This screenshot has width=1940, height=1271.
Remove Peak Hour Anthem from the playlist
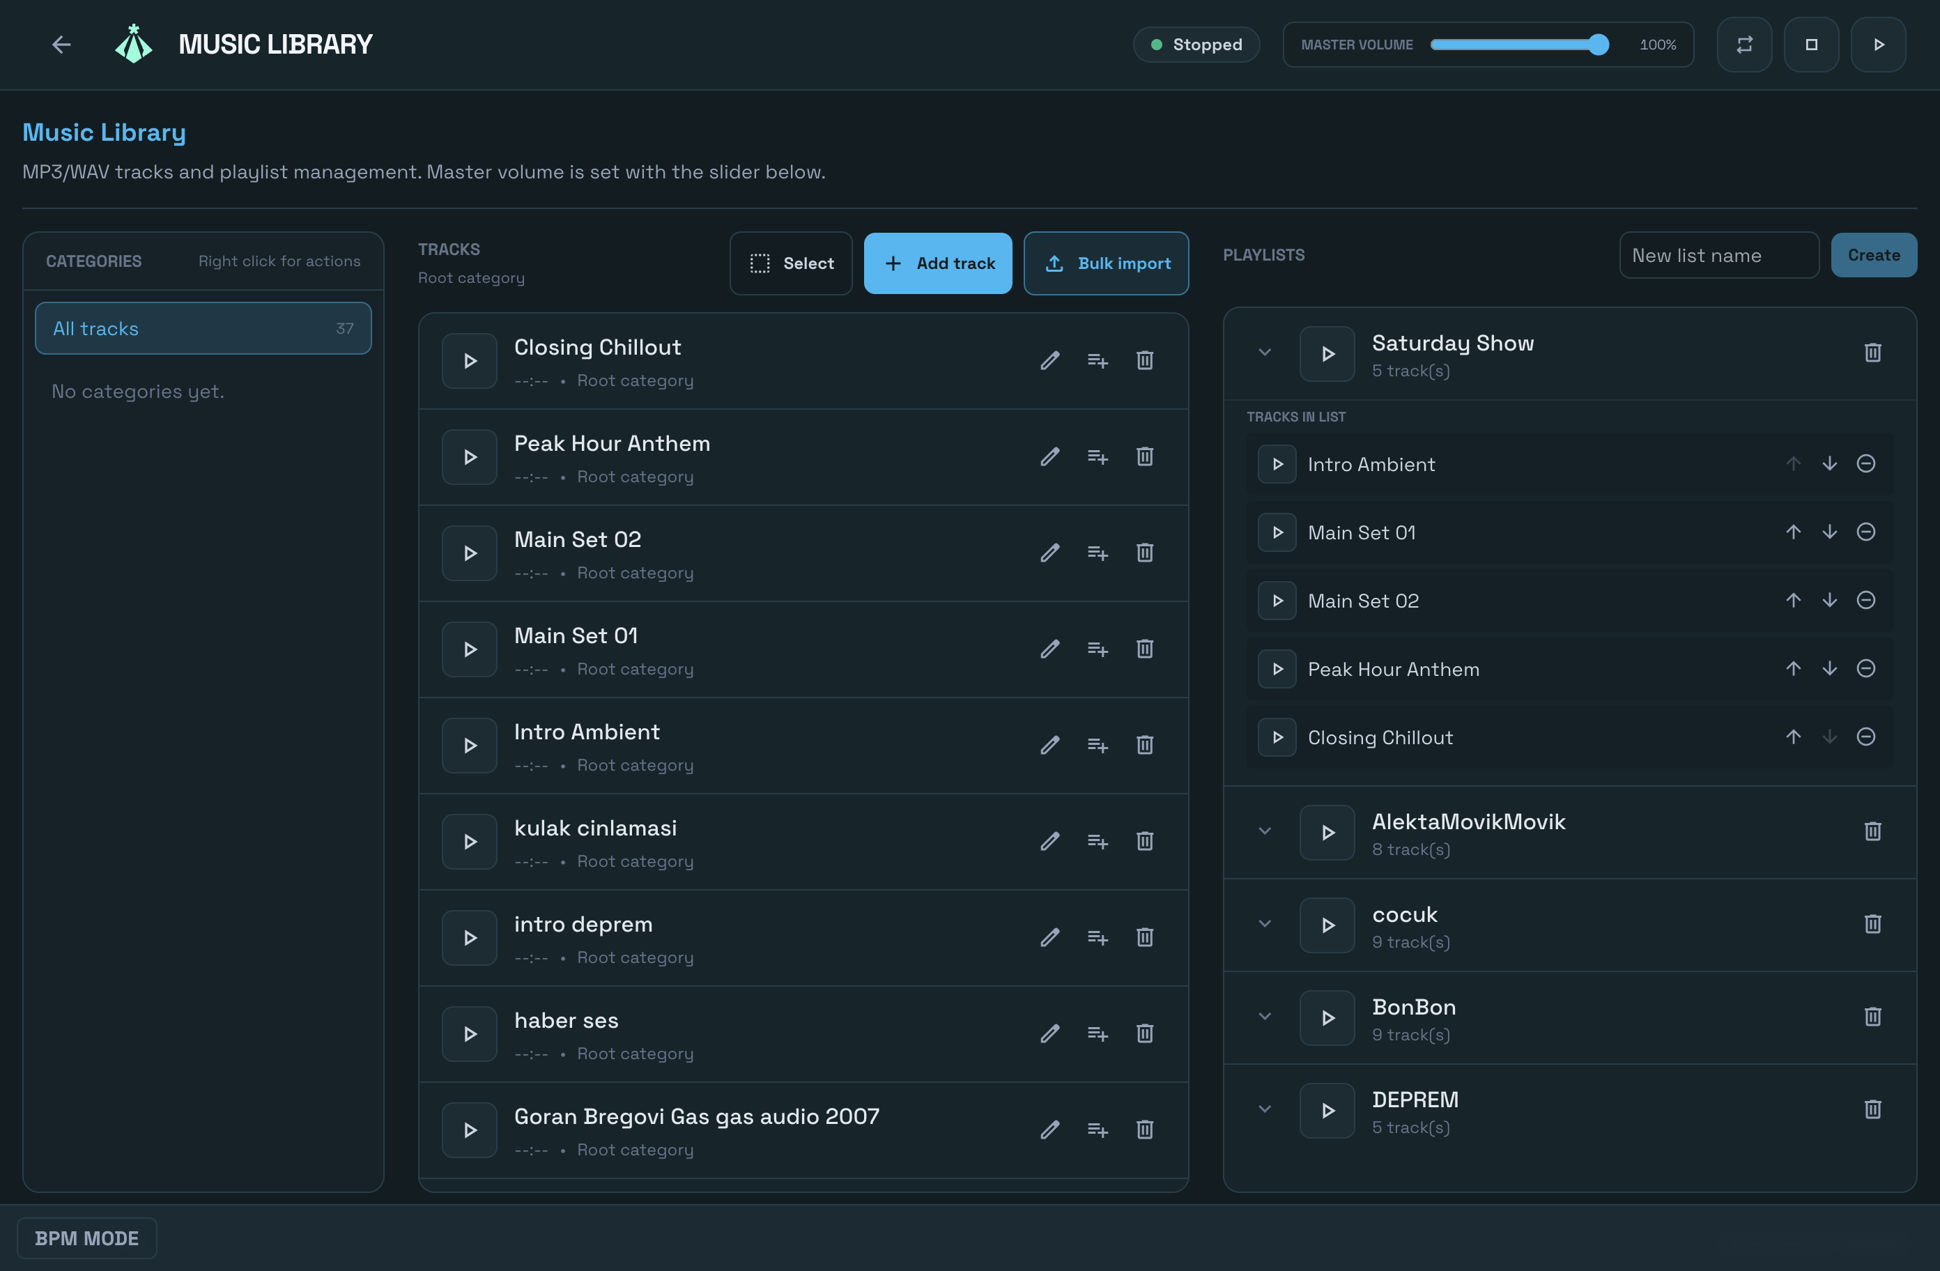(1866, 670)
